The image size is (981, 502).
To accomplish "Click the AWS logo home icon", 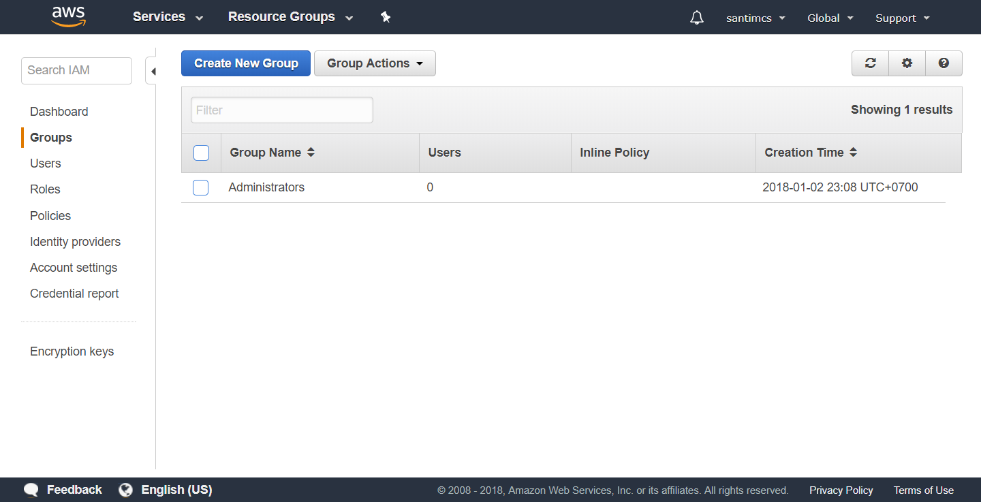I will pos(68,16).
